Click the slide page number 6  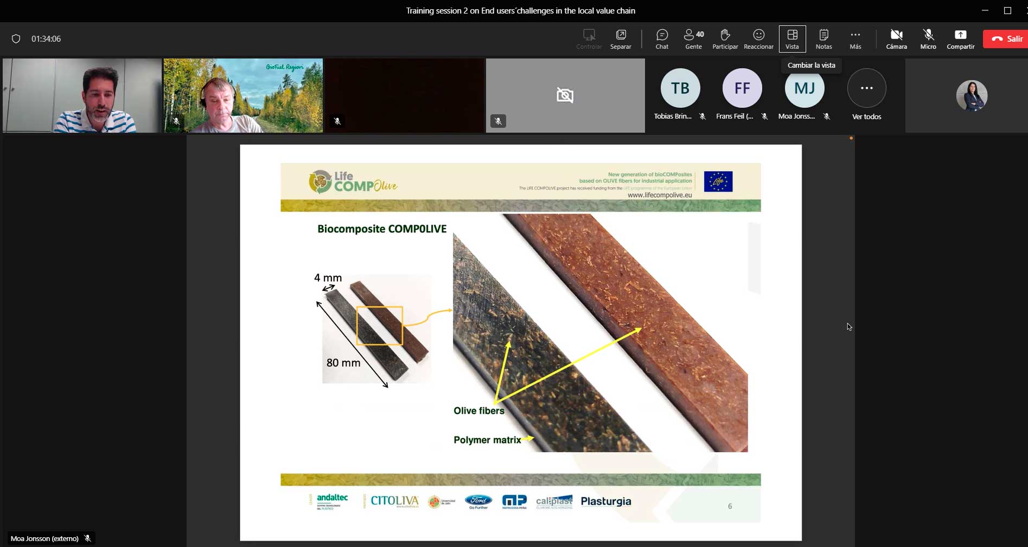[730, 506]
